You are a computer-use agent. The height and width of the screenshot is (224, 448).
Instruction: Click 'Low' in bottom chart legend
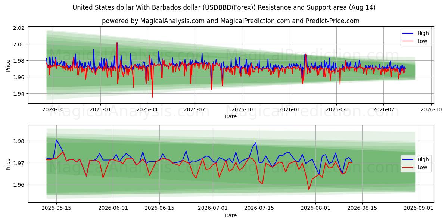(x=422, y=167)
